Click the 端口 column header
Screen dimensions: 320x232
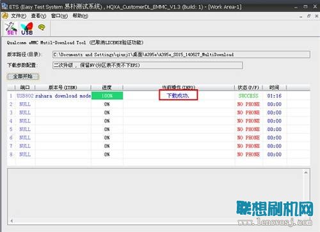(x=25, y=88)
